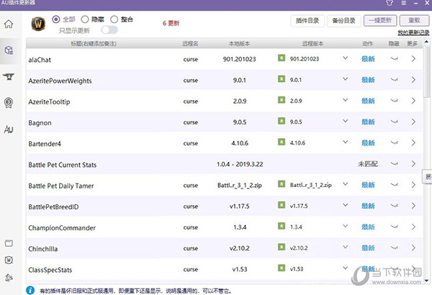Click the green source icon for Bartender4
The image size is (432, 295).
tap(282, 142)
